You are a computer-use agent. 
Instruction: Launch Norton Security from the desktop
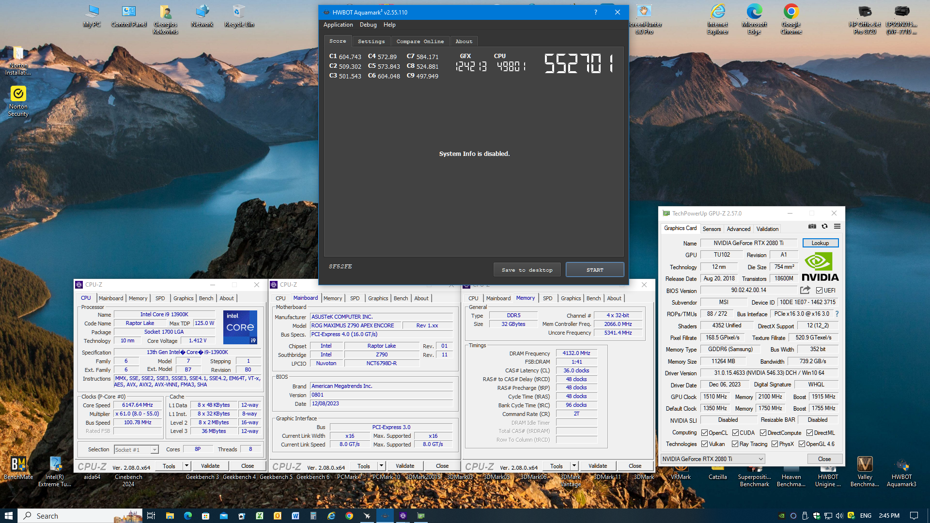(x=18, y=101)
